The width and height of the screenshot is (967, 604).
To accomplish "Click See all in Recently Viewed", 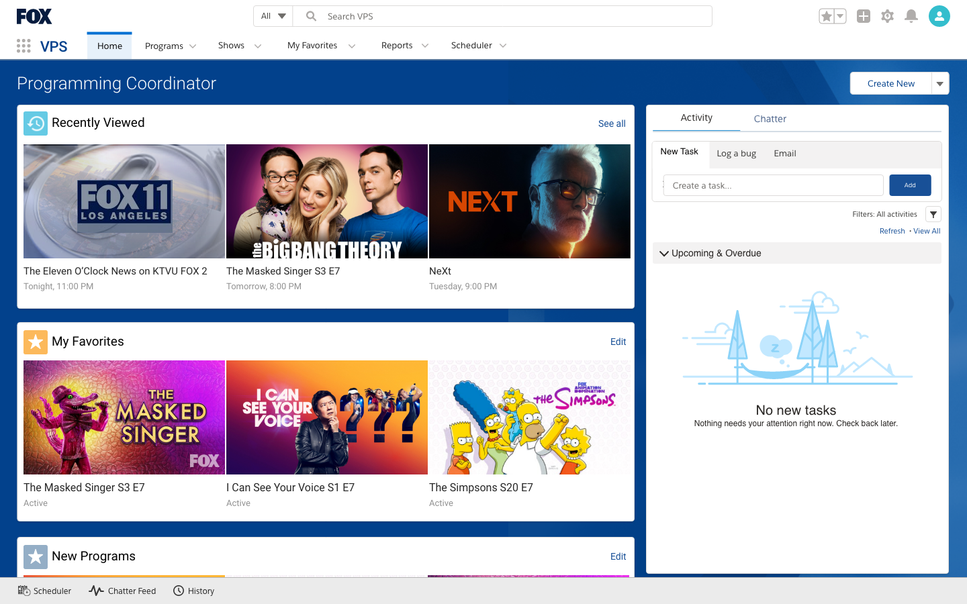I will point(612,123).
